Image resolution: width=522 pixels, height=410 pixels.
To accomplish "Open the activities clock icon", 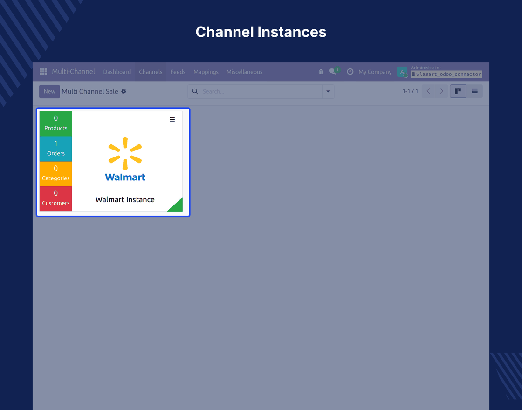I will click(x=350, y=72).
